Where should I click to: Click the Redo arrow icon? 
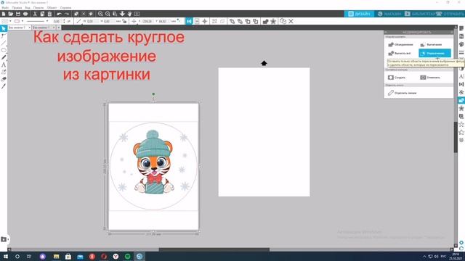point(67,14)
